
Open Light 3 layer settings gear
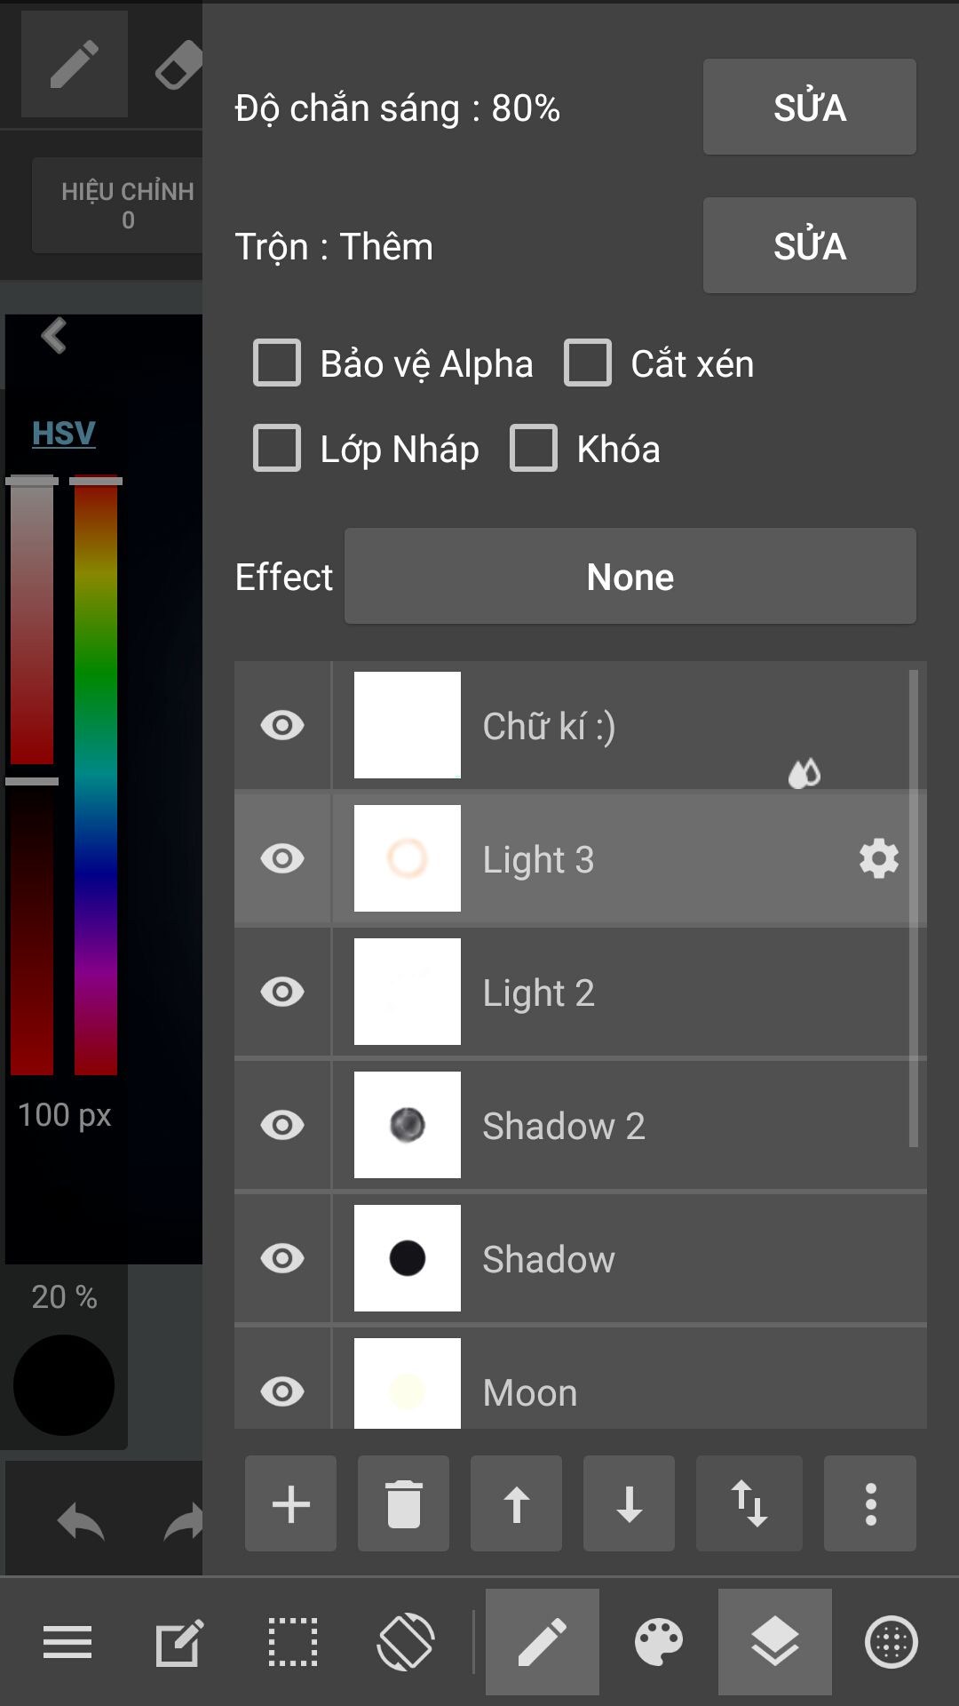879,859
